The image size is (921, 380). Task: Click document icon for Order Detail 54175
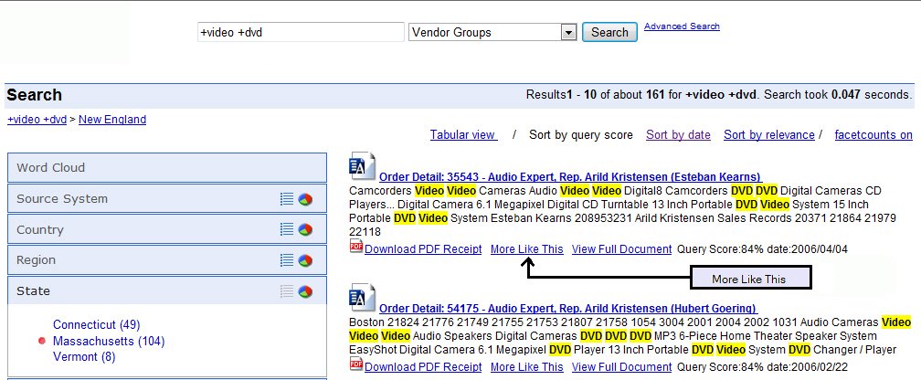click(362, 298)
